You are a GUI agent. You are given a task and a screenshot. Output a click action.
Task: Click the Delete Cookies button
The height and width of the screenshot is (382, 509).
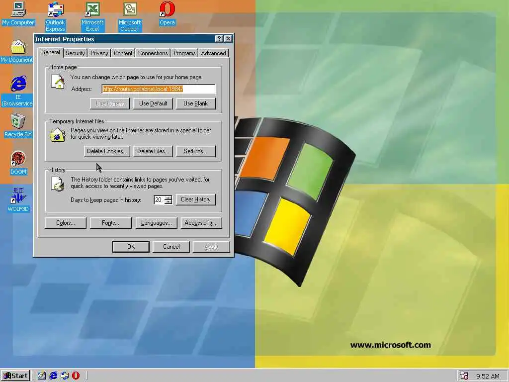point(107,151)
